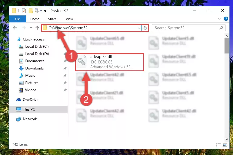The image size is (233, 155).
Task: Open Documents in the sidebar
Action: (x=35, y=61)
